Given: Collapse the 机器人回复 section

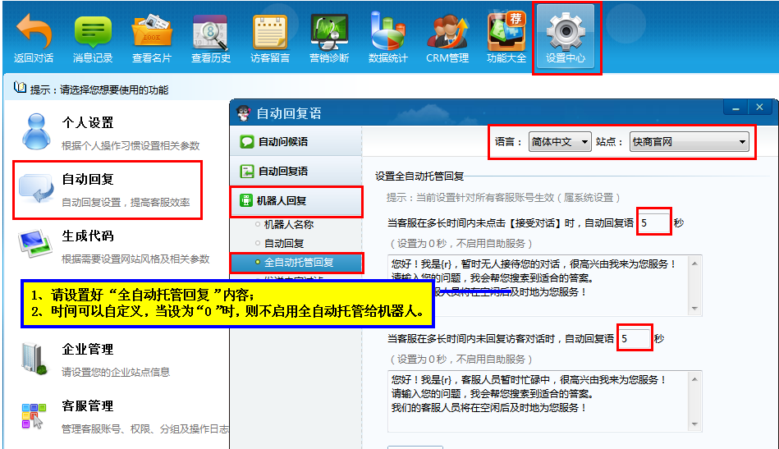Looking at the screenshot, I should 296,201.
